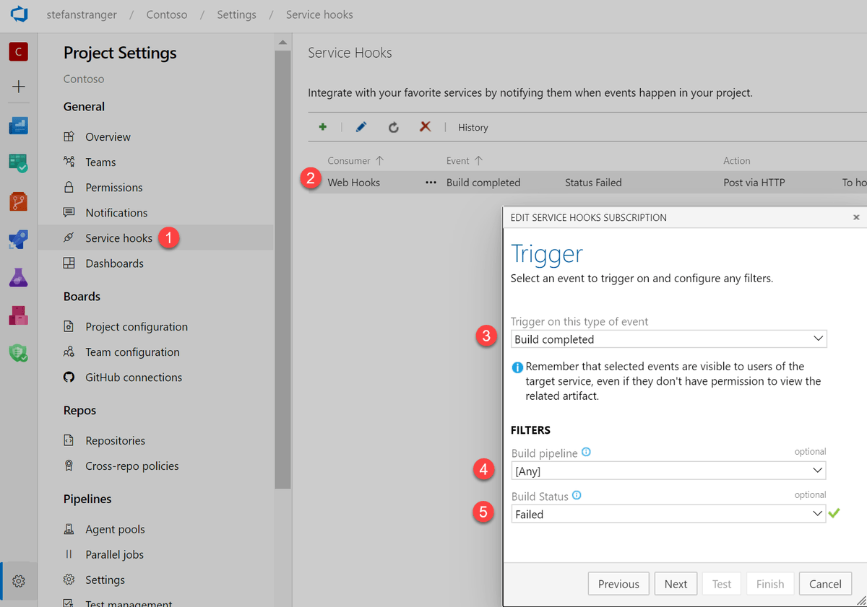Click the Next button in dialog
The height and width of the screenshot is (607, 867).
pyautogui.click(x=676, y=584)
